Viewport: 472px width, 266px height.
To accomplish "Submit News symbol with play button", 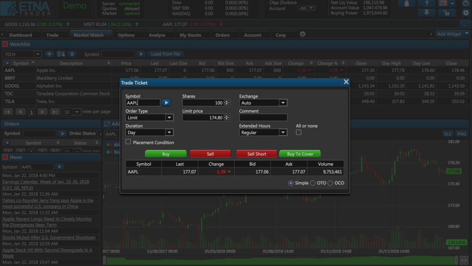I will click(x=59, y=167).
